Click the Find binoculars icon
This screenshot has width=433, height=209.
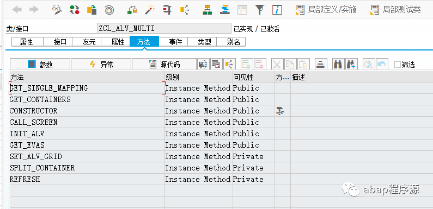coord(338,65)
